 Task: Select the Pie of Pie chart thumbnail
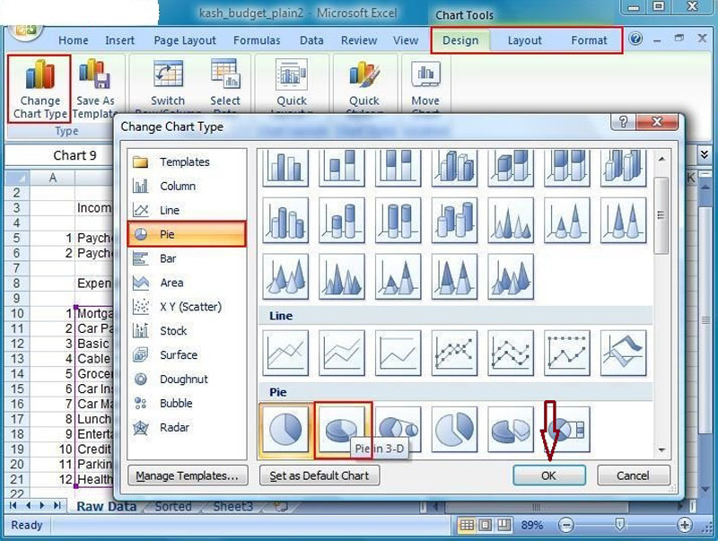pyautogui.click(x=398, y=429)
